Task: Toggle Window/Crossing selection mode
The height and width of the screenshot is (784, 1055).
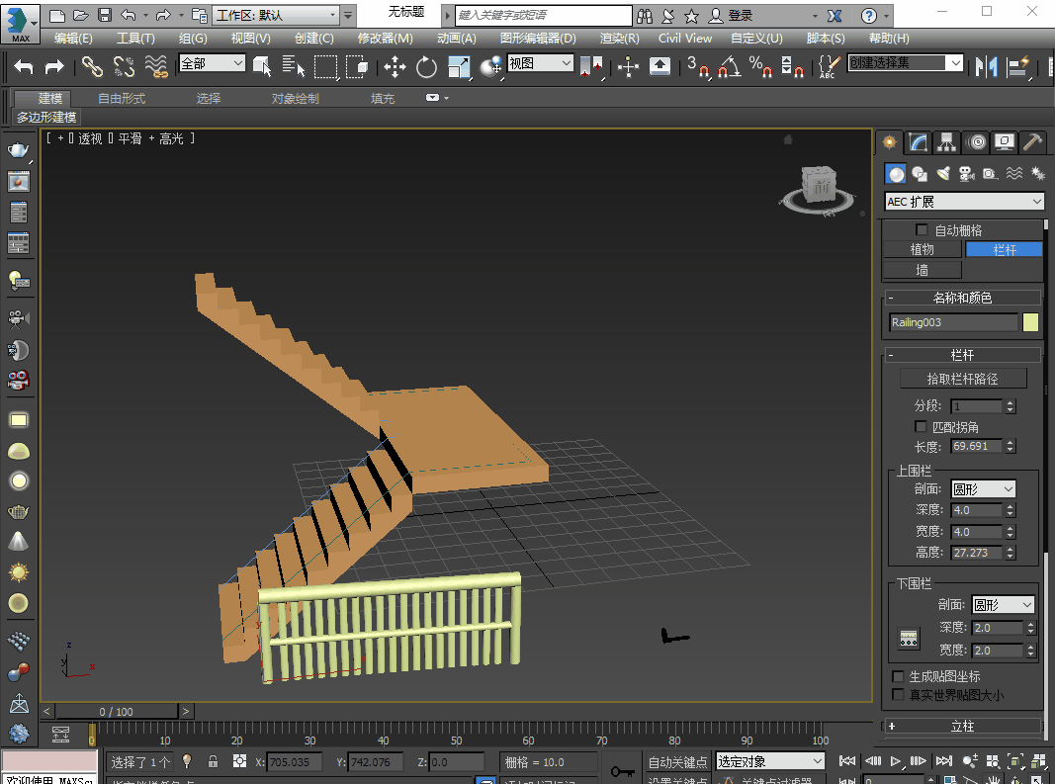Action: pyautogui.click(x=357, y=66)
